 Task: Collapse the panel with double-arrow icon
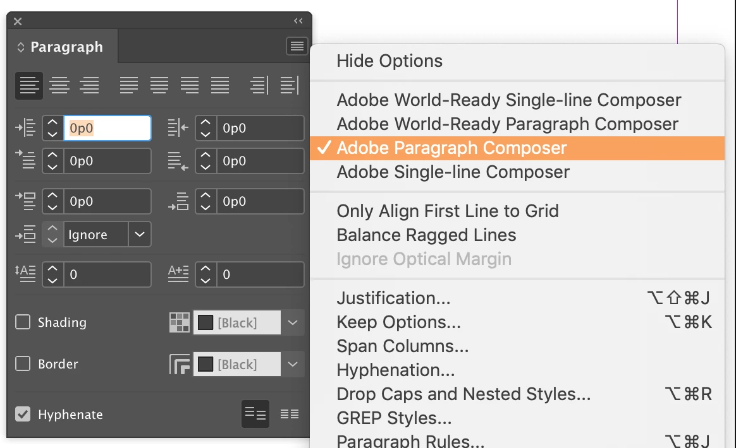[298, 21]
